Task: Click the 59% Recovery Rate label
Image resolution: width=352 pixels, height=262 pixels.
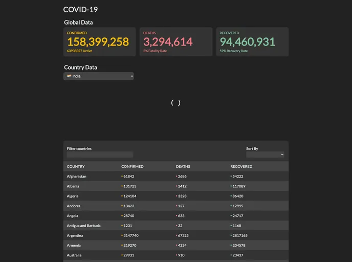Action: pos(234,51)
